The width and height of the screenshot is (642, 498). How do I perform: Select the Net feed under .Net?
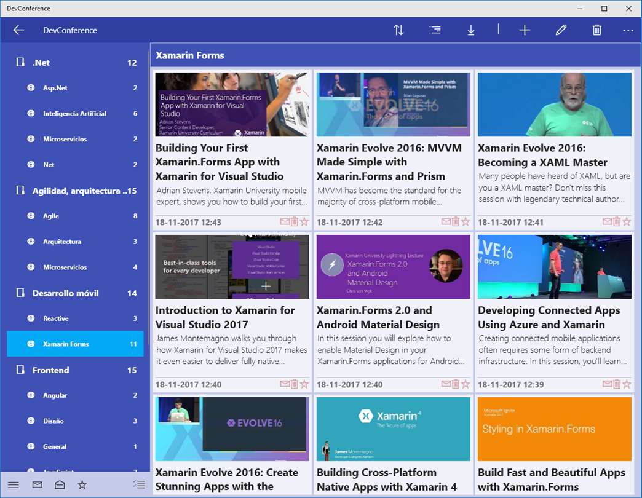(x=76, y=165)
